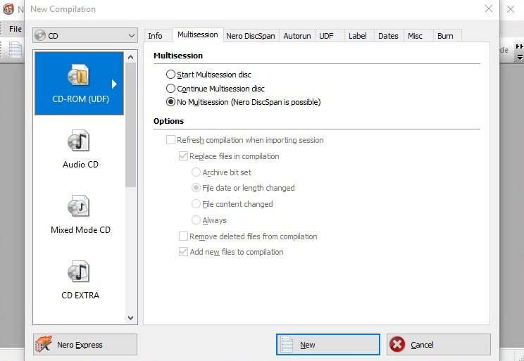Image resolution: width=524 pixels, height=361 pixels.
Task: Click the new document icon in main toolbar
Action: tap(15, 51)
